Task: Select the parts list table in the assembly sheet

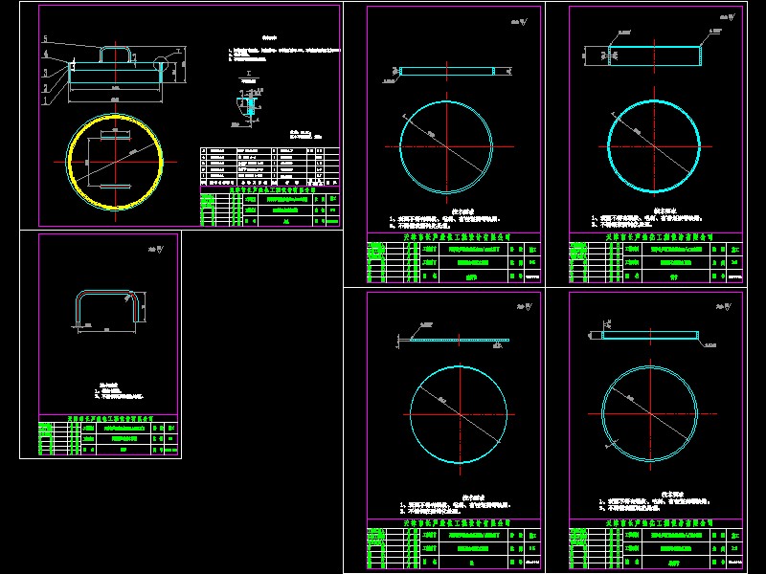Action: (270, 166)
